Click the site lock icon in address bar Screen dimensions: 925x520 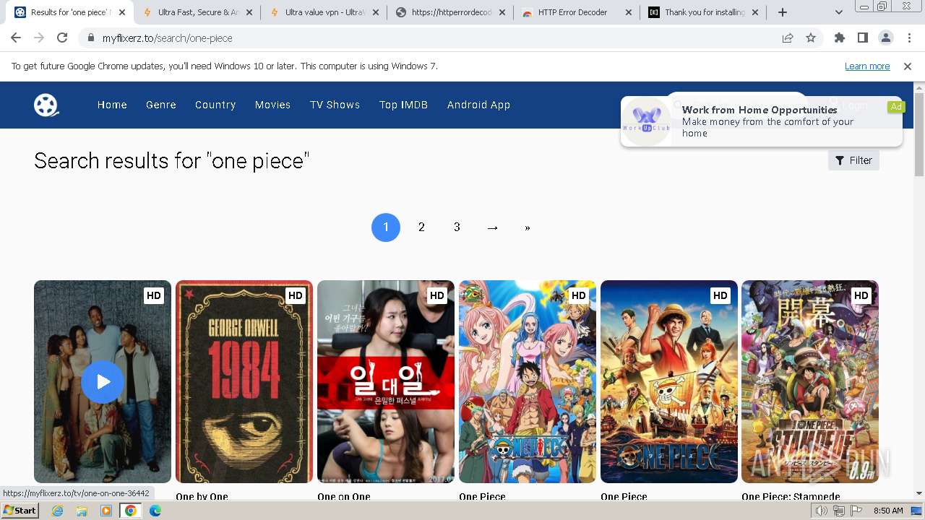coord(90,38)
